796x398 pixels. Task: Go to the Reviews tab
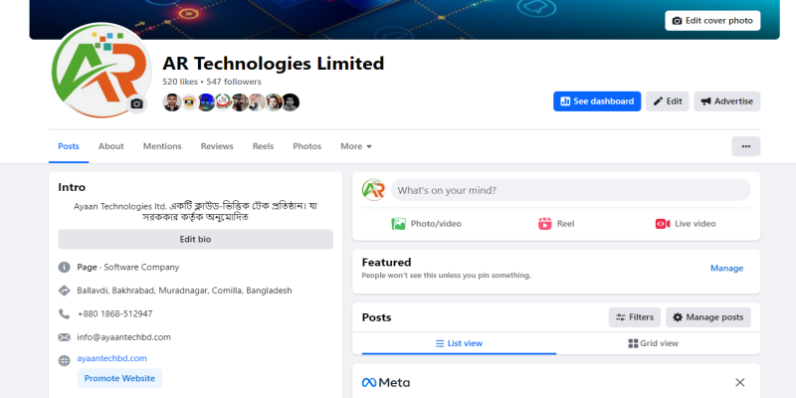coord(217,146)
